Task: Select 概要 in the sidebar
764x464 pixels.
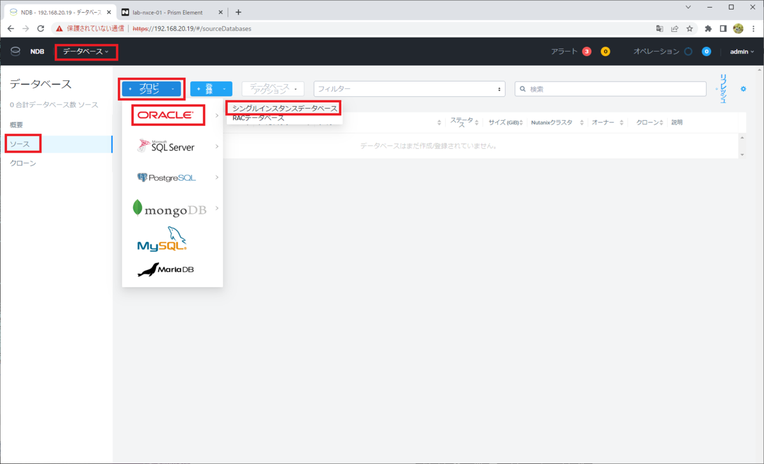Action: [17, 125]
